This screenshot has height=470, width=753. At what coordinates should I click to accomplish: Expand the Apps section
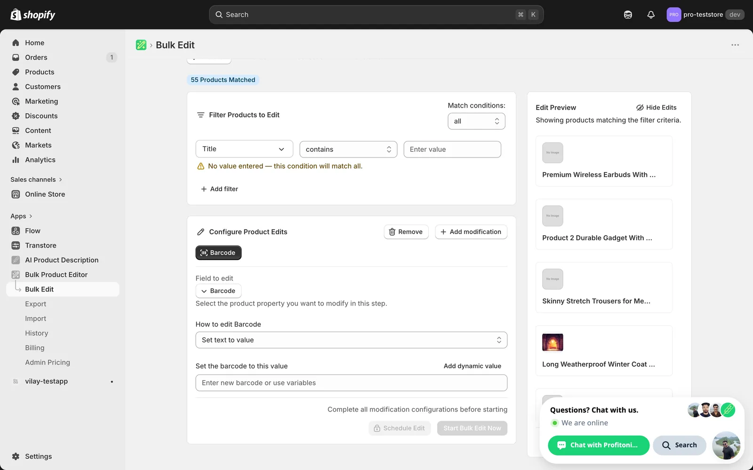tap(21, 216)
